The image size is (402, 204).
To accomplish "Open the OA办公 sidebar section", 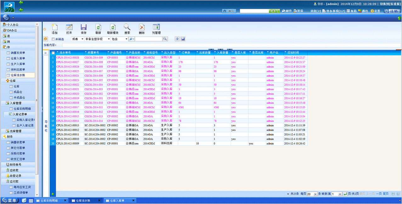I will pyautogui.click(x=18, y=30).
